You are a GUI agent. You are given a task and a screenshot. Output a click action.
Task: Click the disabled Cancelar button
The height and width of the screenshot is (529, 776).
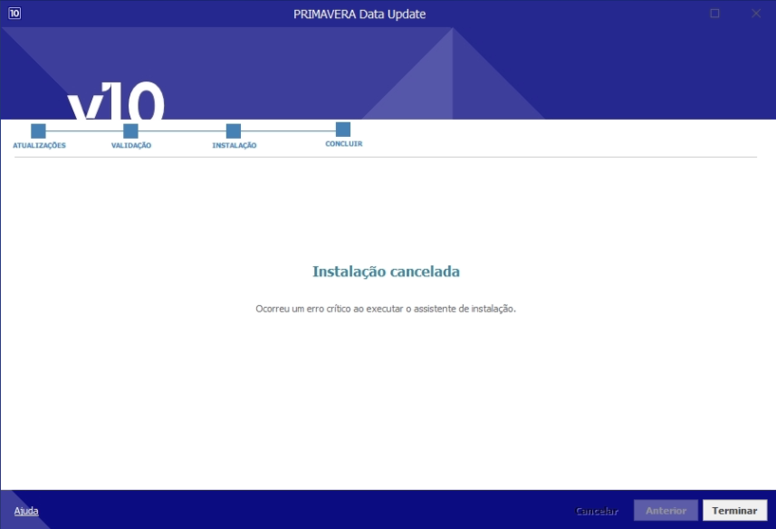pos(597,511)
